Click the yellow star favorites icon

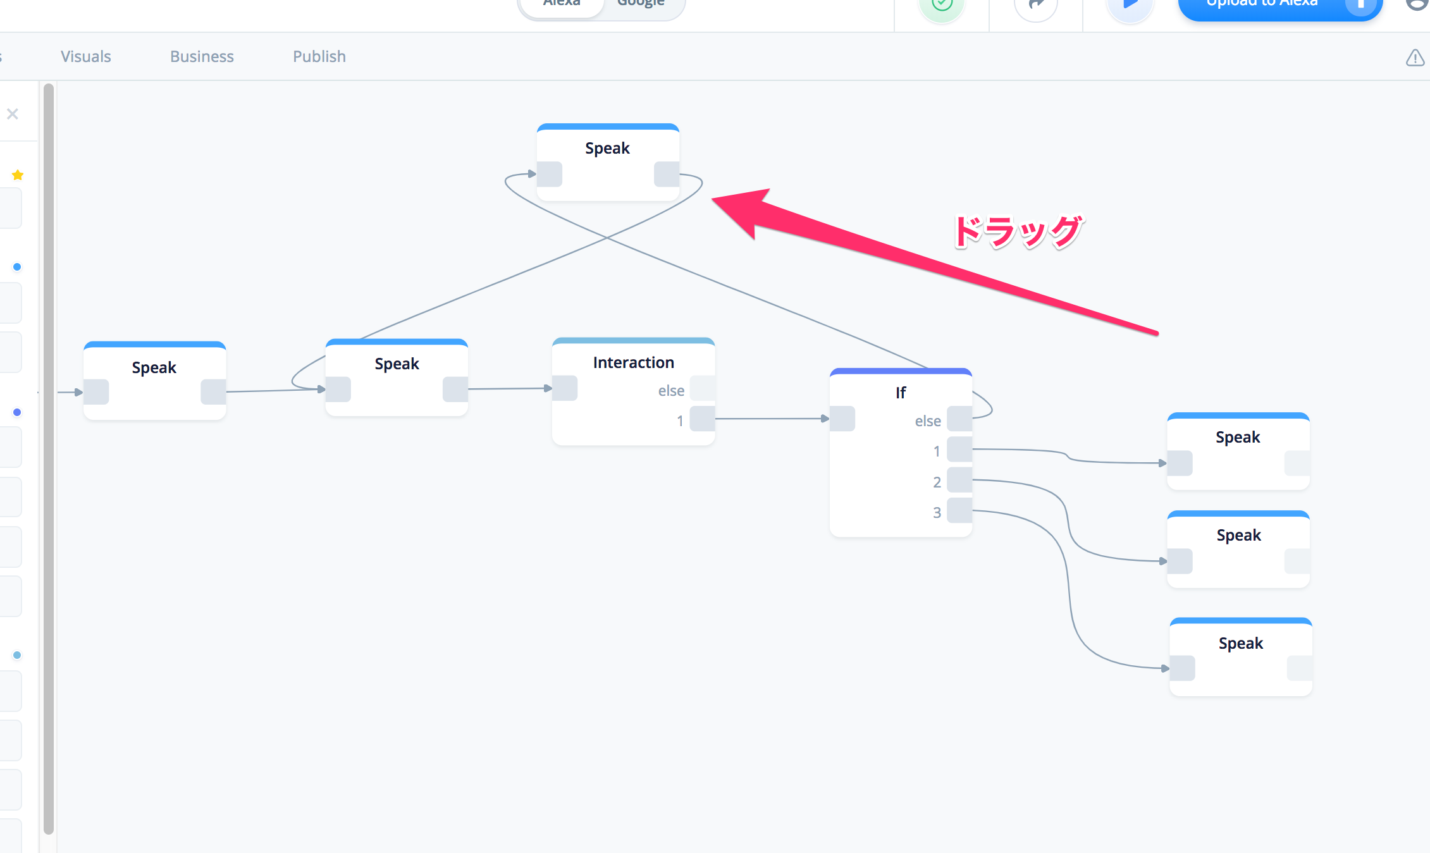(x=18, y=175)
